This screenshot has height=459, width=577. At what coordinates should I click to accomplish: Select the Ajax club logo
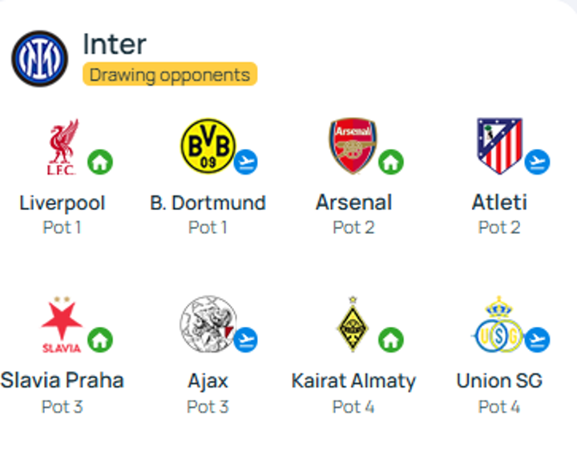(x=207, y=324)
